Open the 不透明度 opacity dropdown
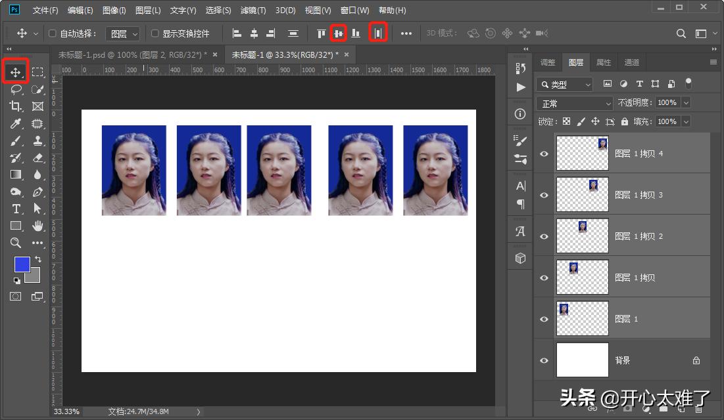 click(x=685, y=103)
